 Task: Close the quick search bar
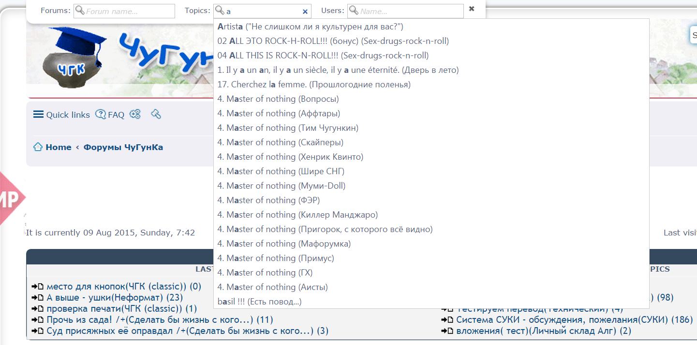pyautogui.click(x=472, y=9)
